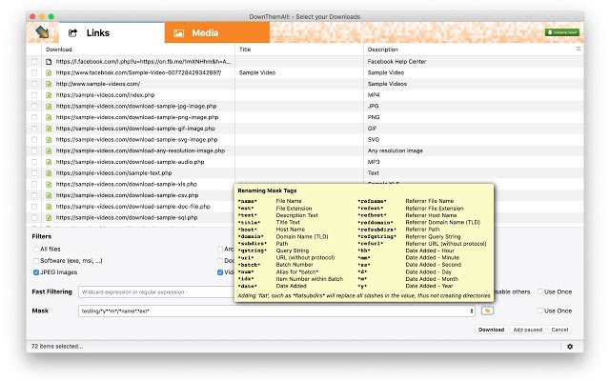This screenshot has width=610, height=381.
Task: Click file icon of facebook.com/l.php link
Action: tap(50, 61)
